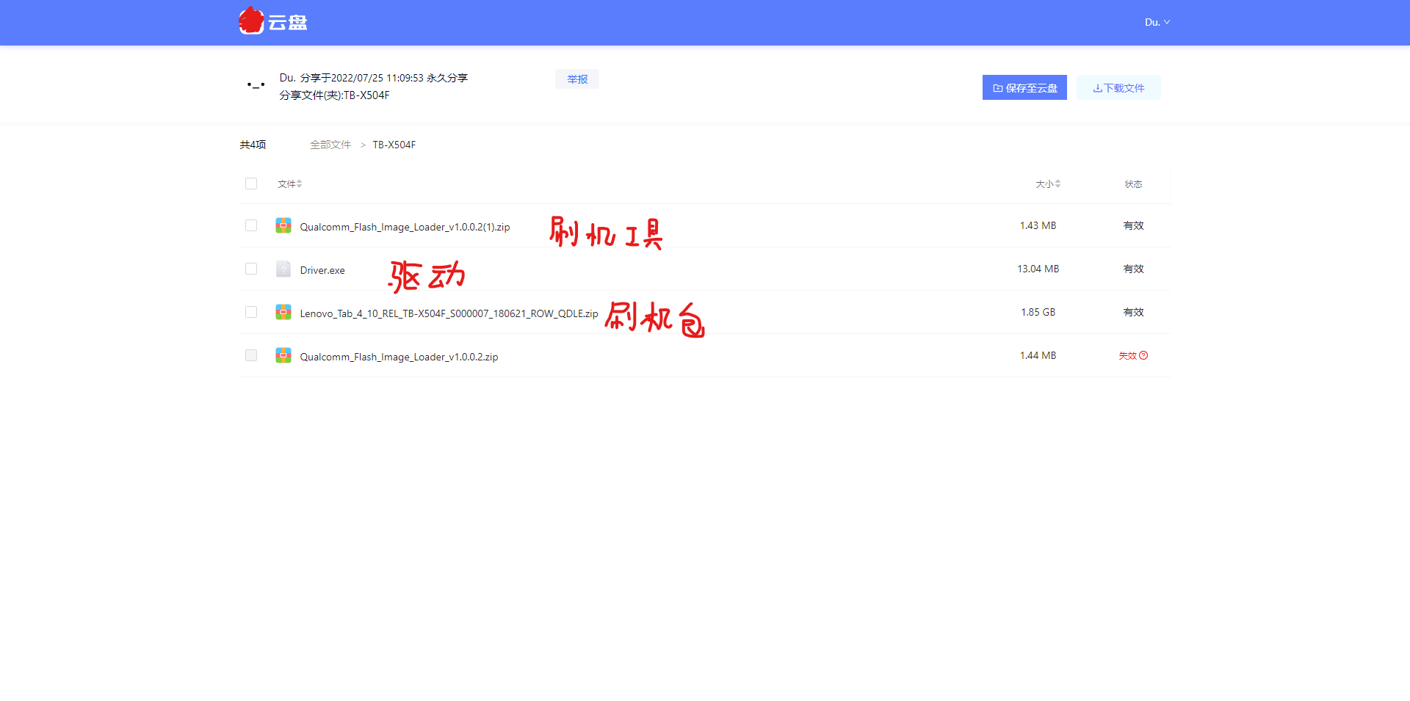Open Qualcomm_Flash_Image_Loader_v1.0.0.2.zip file name
Screen dimensions: 1410x701
[399, 357]
